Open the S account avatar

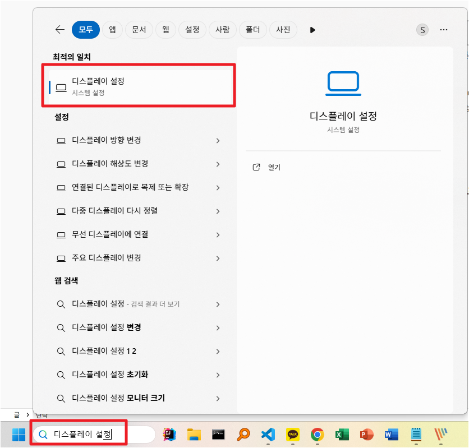[x=422, y=30]
